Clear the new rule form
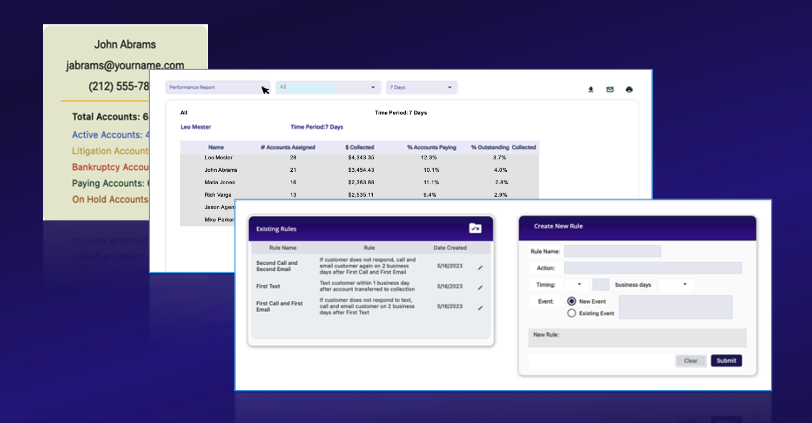Image resolution: width=812 pixels, height=423 pixels. 691,361
